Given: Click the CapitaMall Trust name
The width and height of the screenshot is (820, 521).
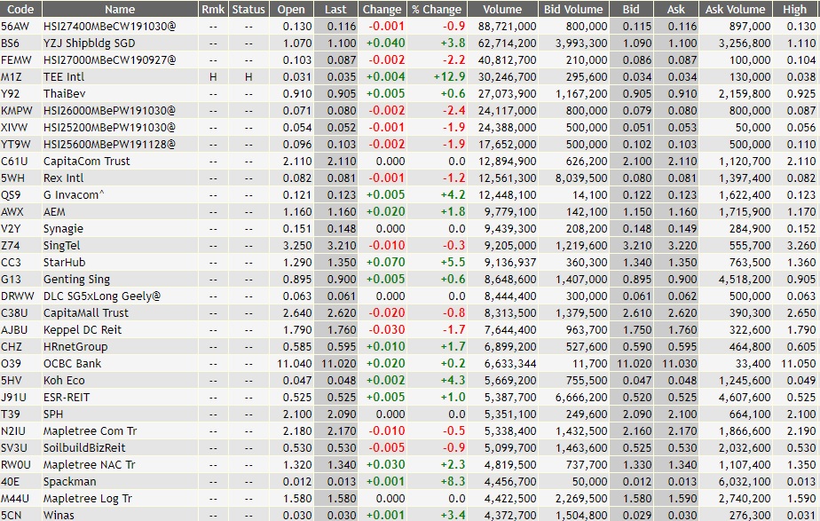Looking at the screenshot, I should (86, 312).
